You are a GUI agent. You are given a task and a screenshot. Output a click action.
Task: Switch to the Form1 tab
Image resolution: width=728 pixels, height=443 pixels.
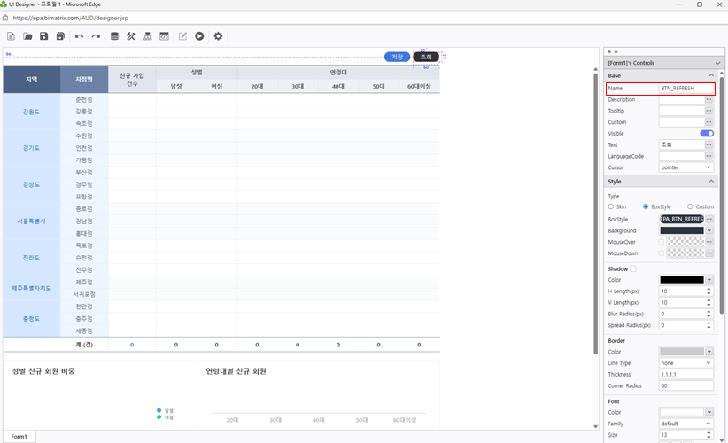point(19,436)
